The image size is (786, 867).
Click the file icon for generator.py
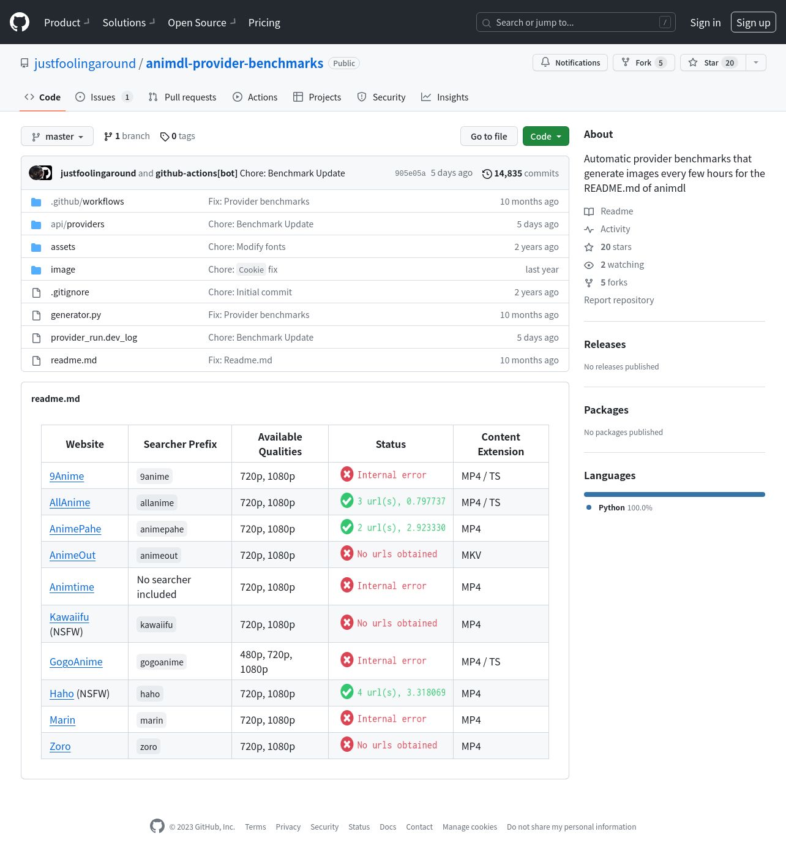36,315
